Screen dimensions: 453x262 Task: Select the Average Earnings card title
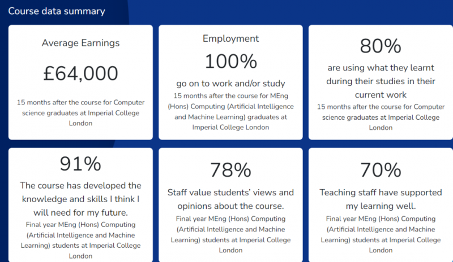pos(80,43)
